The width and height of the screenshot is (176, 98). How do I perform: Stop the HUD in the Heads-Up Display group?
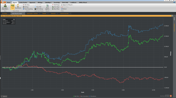coord(38,7)
